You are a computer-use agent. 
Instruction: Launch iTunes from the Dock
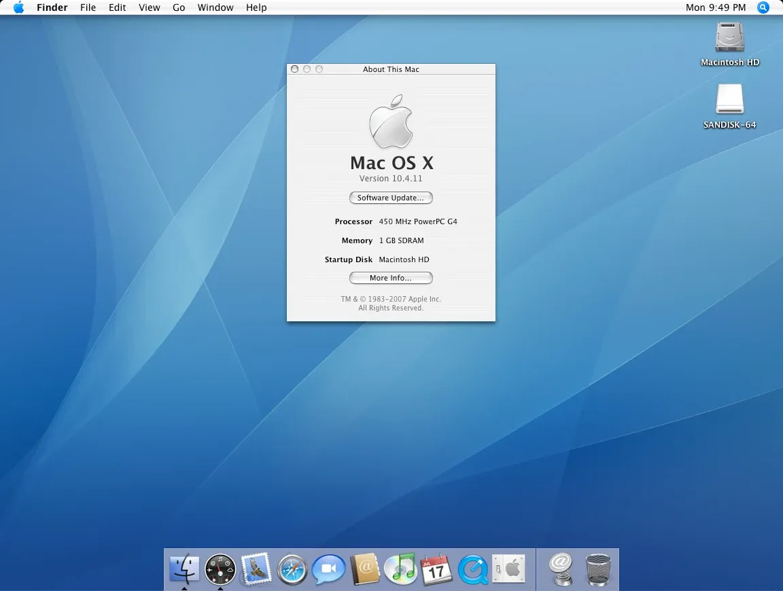[400, 569]
